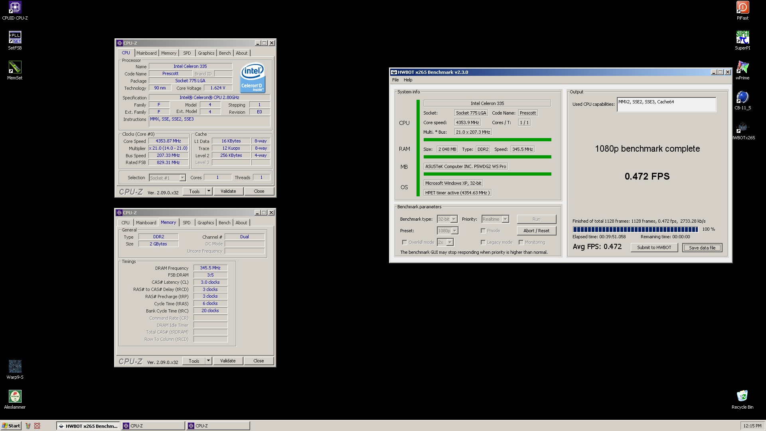The width and height of the screenshot is (766, 431).
Task: Click Close button in lower CPU-Z window
Action: [259, 361]
